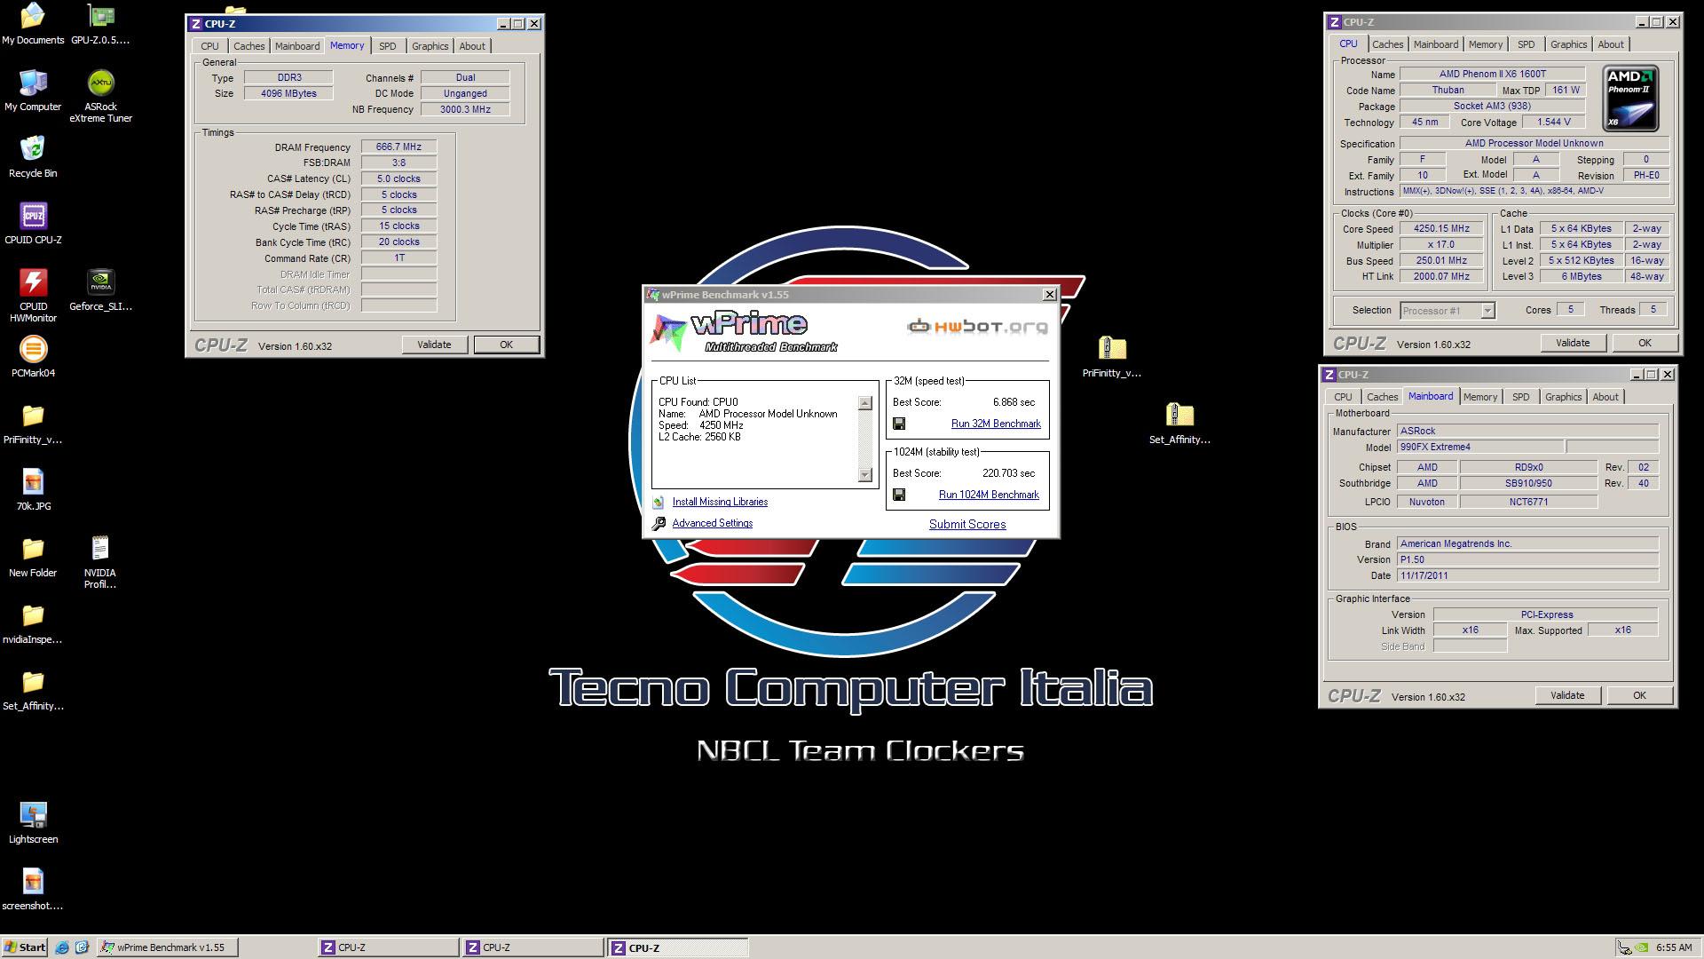The image size is (1704, 959).
Task: Click Internet Explorer quick launch icon
Action: tap(62, 947)
